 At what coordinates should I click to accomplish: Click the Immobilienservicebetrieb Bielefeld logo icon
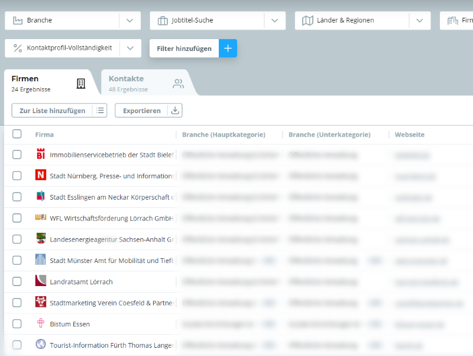tap(40, 154)
